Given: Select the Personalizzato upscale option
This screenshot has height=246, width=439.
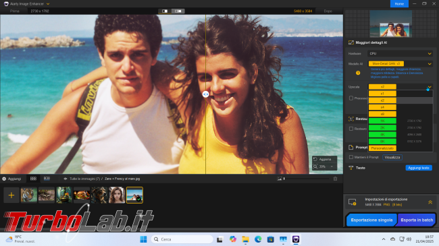Looking at the screenshot, I should click(382, 148).
